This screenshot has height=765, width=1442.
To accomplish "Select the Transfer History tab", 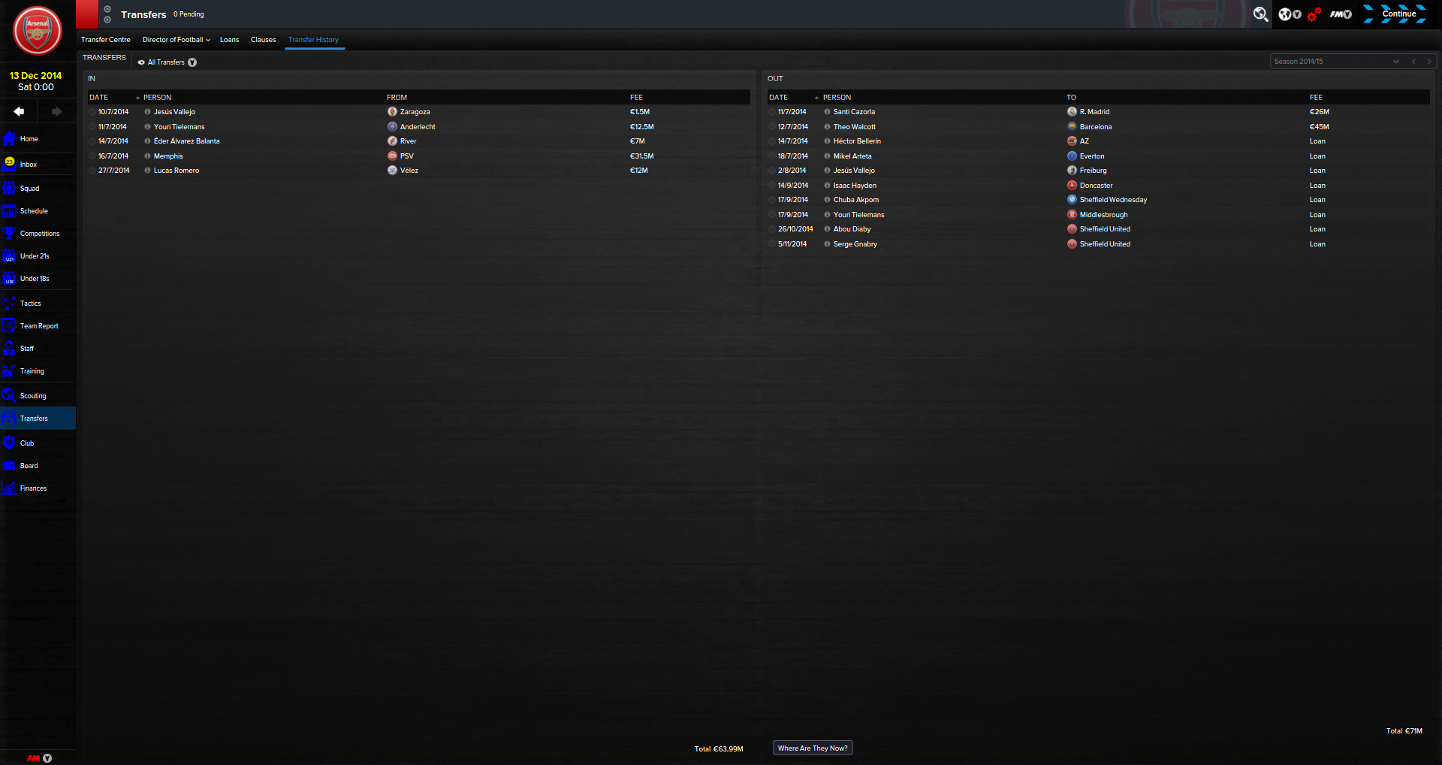I will 314,40.
